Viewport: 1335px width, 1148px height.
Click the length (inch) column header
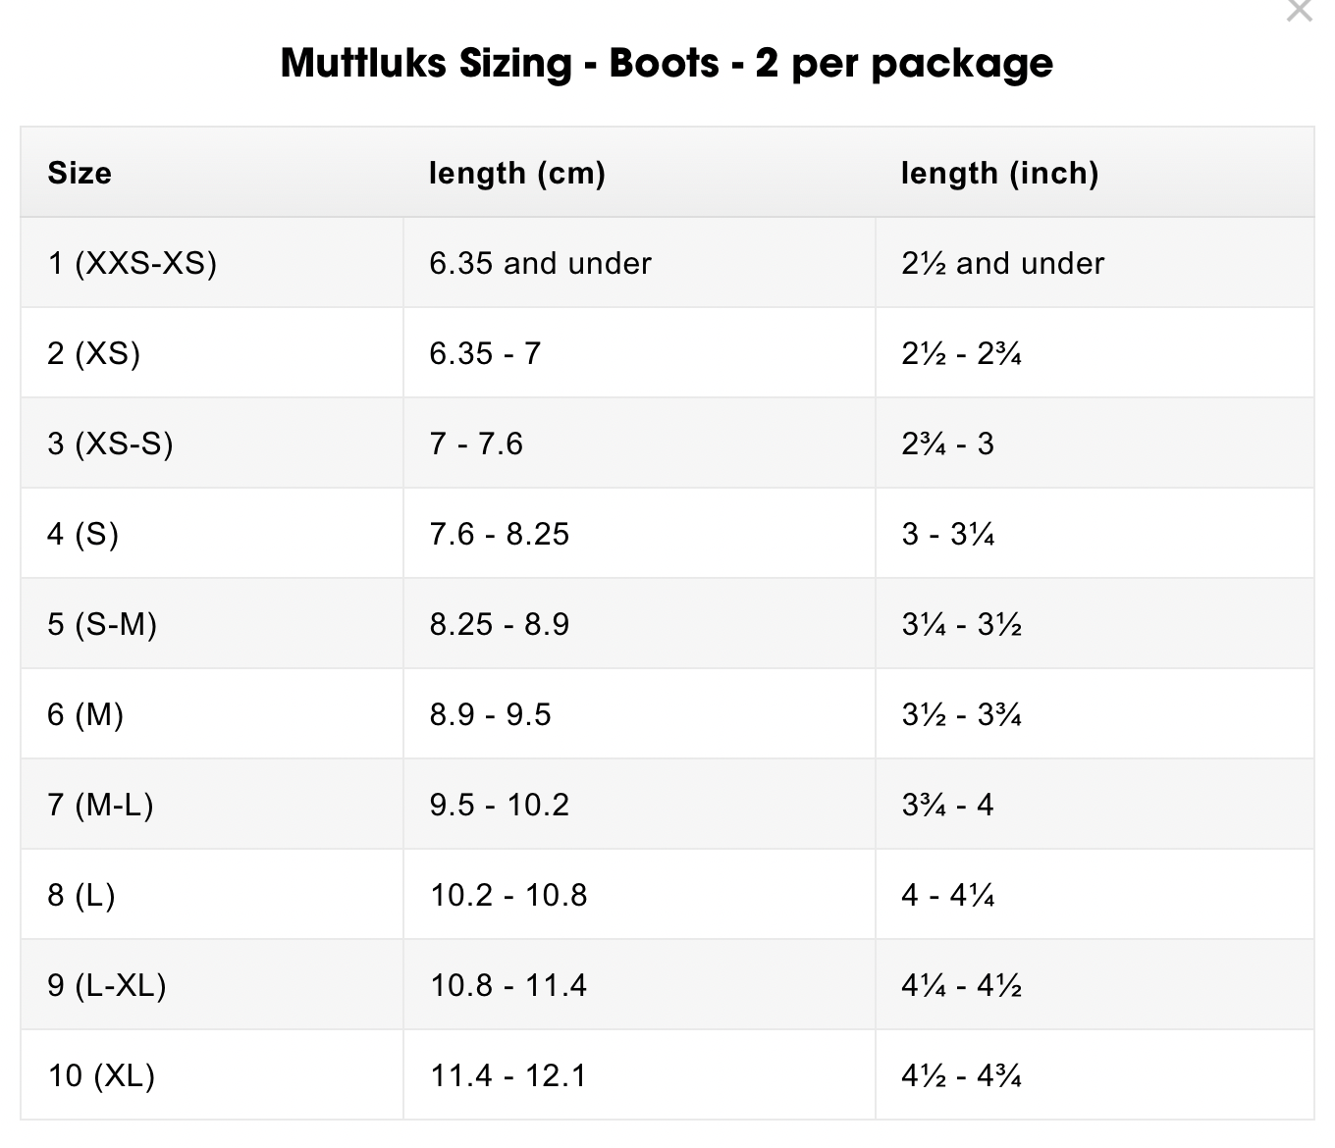click(x=999, y=174)
